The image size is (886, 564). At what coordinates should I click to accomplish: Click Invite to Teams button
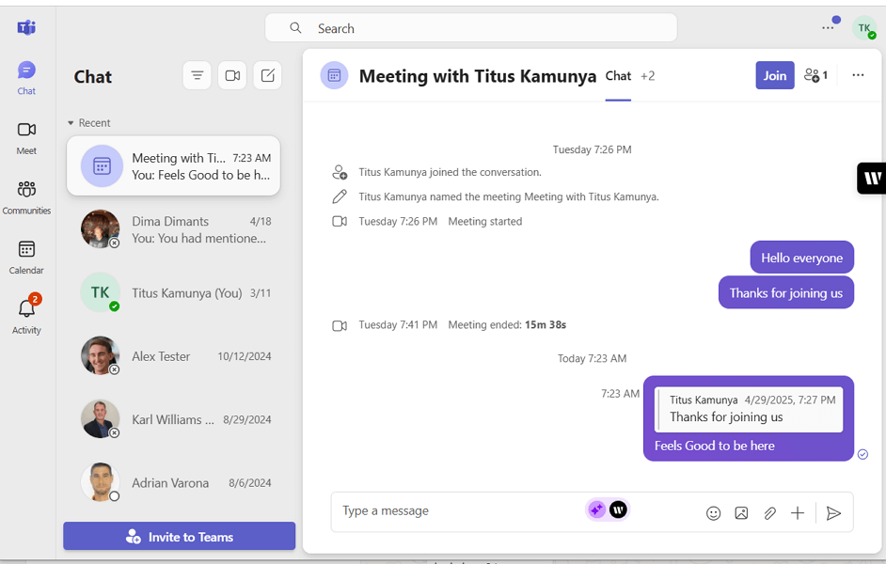coord(179,537)
